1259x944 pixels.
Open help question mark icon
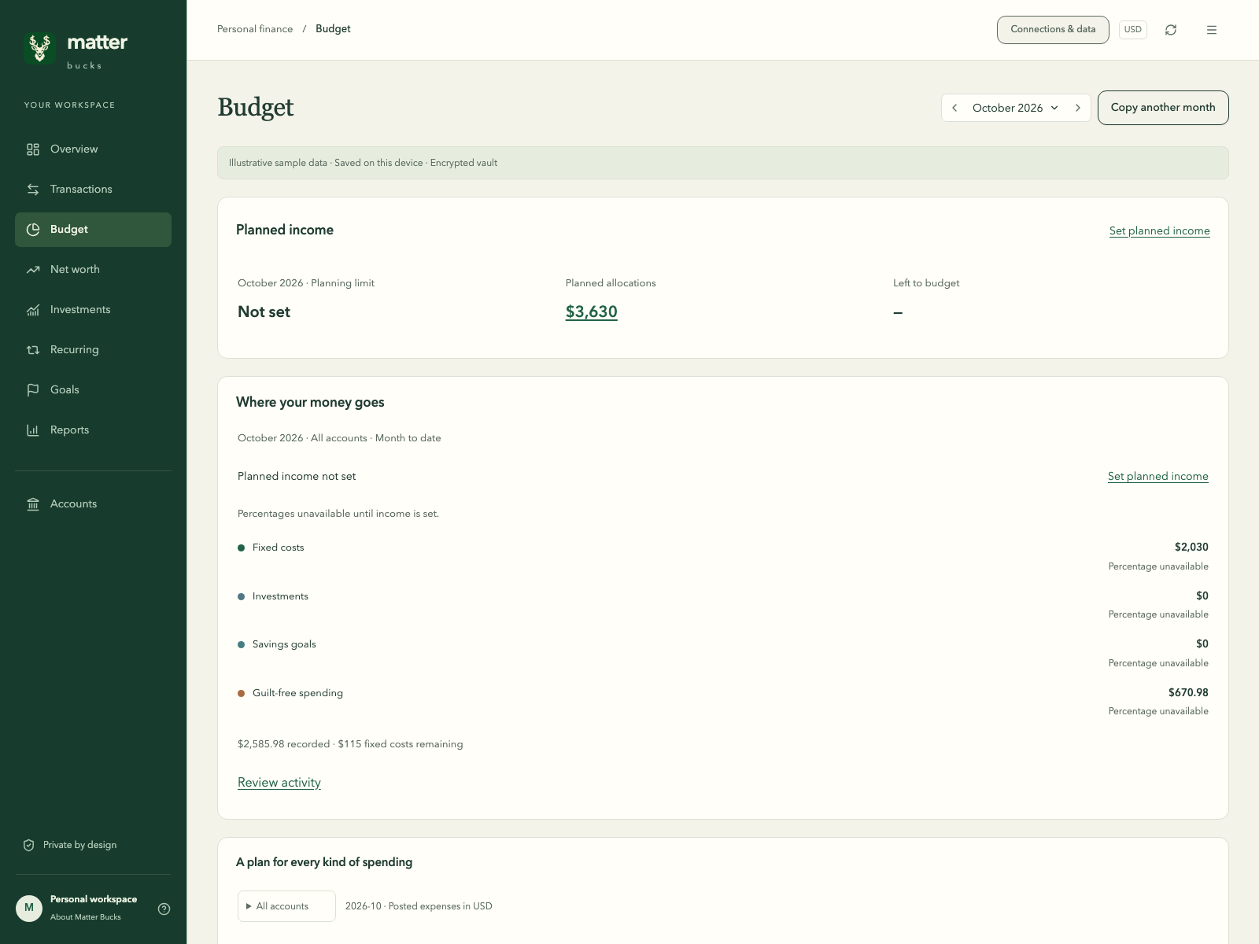(x=164, y=909)
